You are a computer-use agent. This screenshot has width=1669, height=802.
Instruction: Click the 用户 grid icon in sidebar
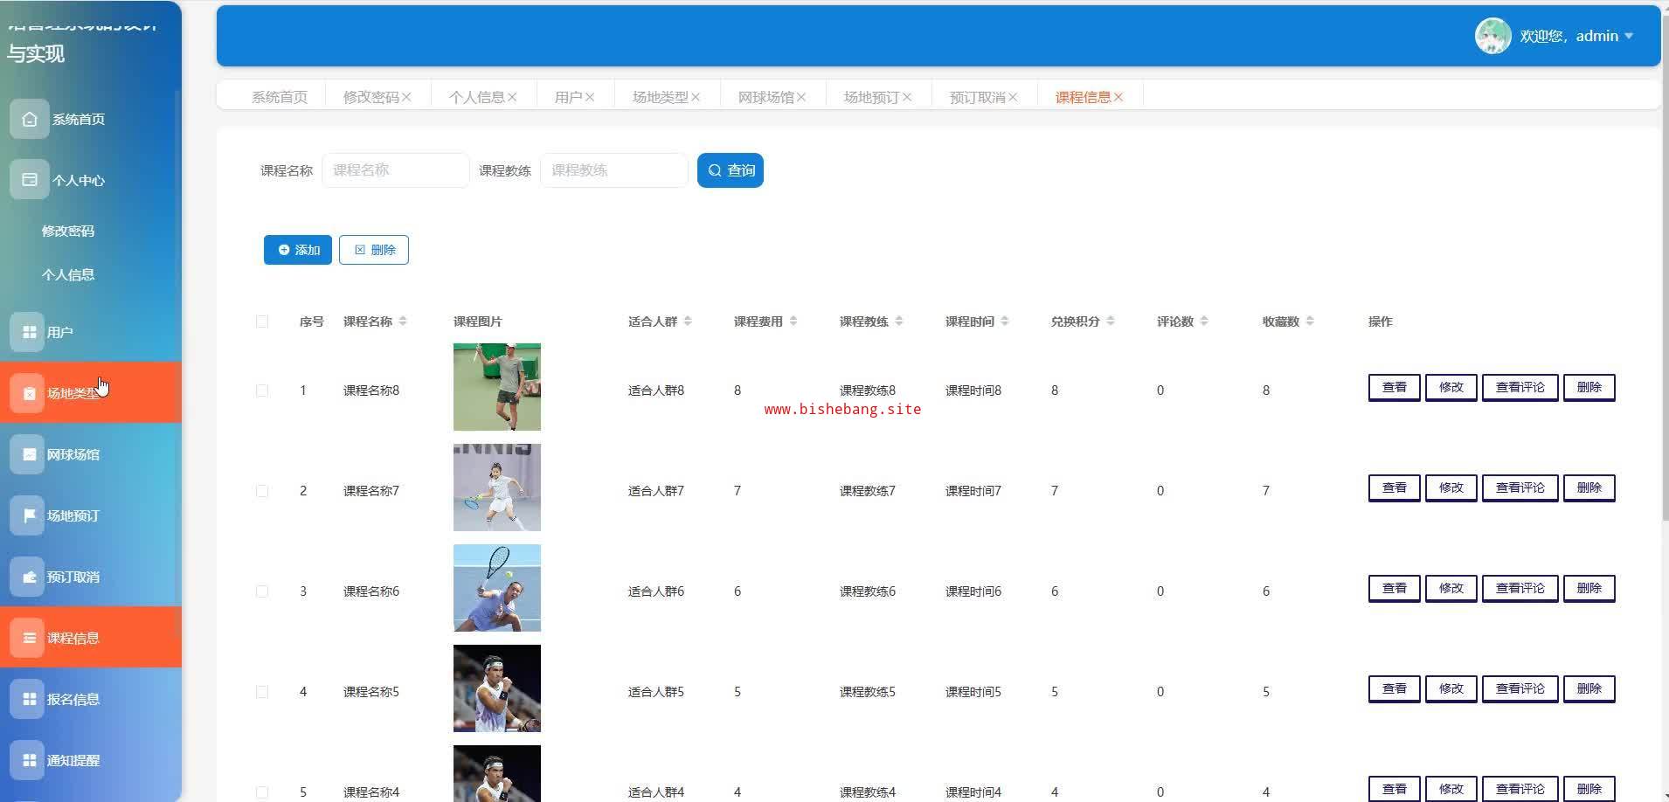coord(29,332)
